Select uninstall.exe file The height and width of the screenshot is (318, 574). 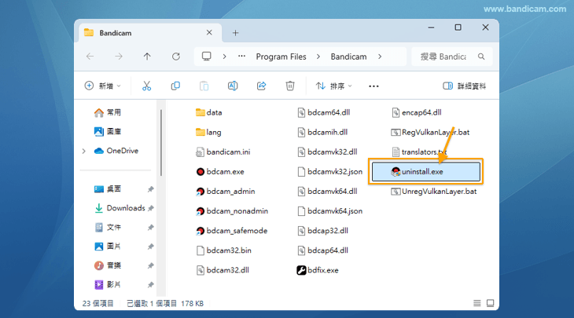pyautogui.click(x=426, y=172)
